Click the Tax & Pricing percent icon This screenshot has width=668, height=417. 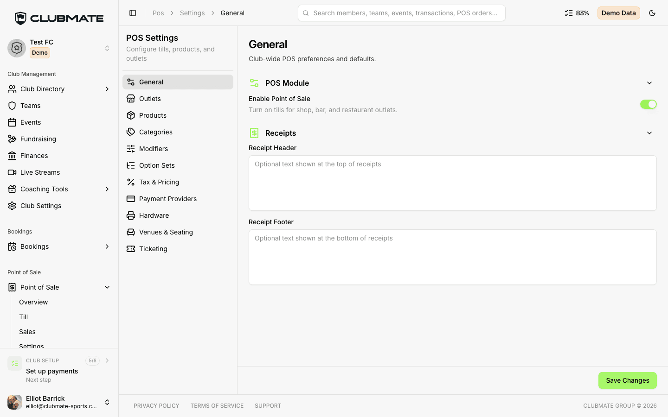[x=131, y=182]
